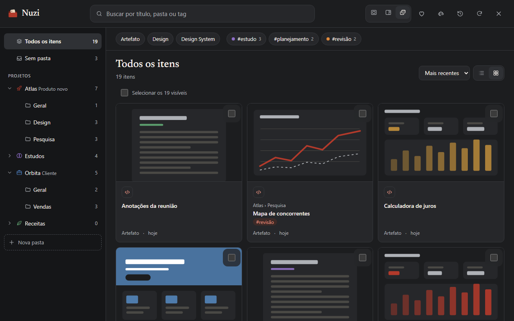Focus the 'Buscar por título, pasta ou tag' field
The width and height of the screenshot is (514, 321).
(202, 14)
